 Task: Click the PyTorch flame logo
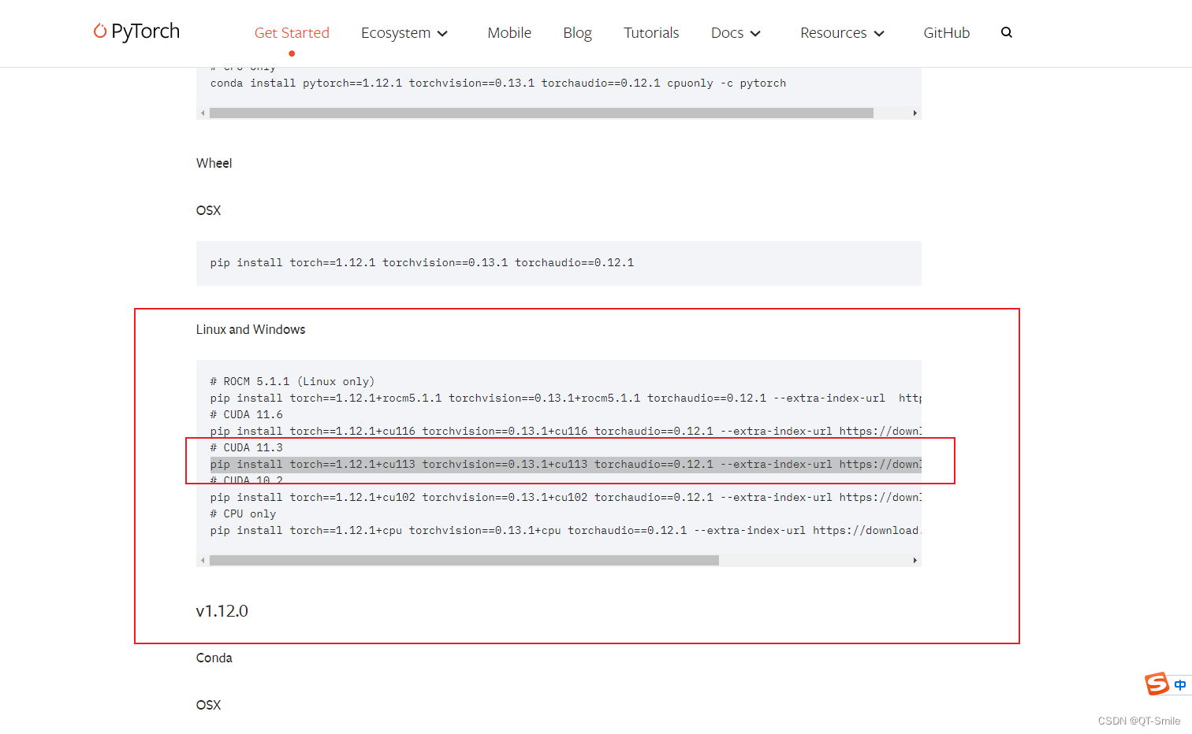click(100, 31)
